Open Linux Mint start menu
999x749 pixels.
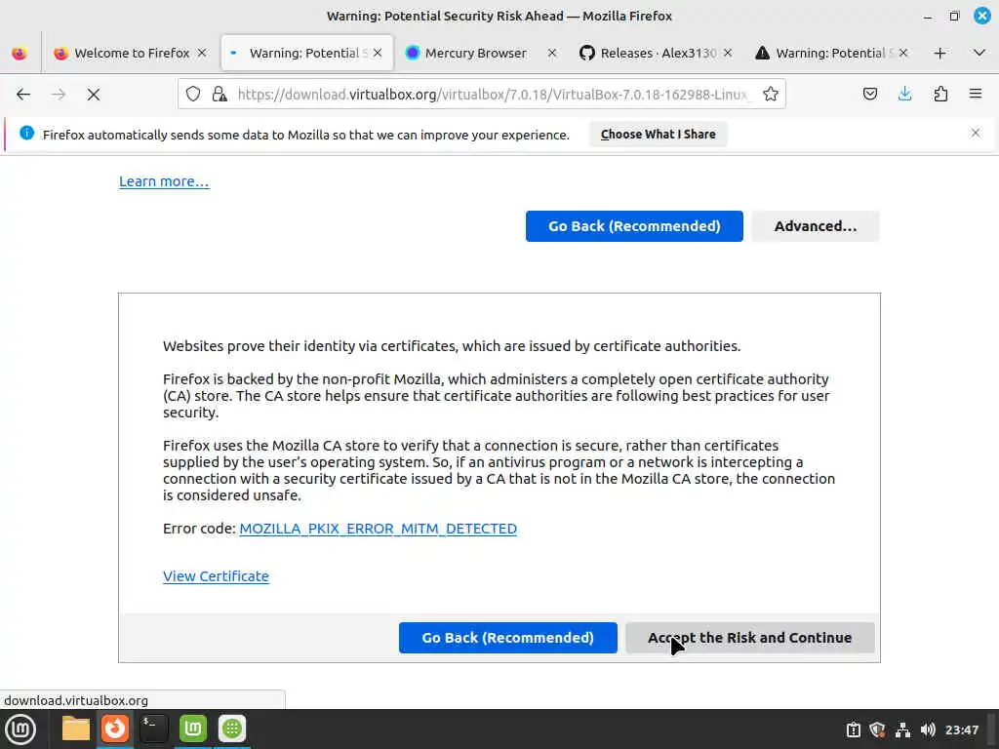coord(20,729)
